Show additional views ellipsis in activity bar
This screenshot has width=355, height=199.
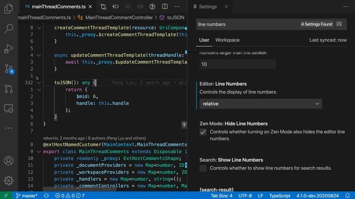(9, 128)
